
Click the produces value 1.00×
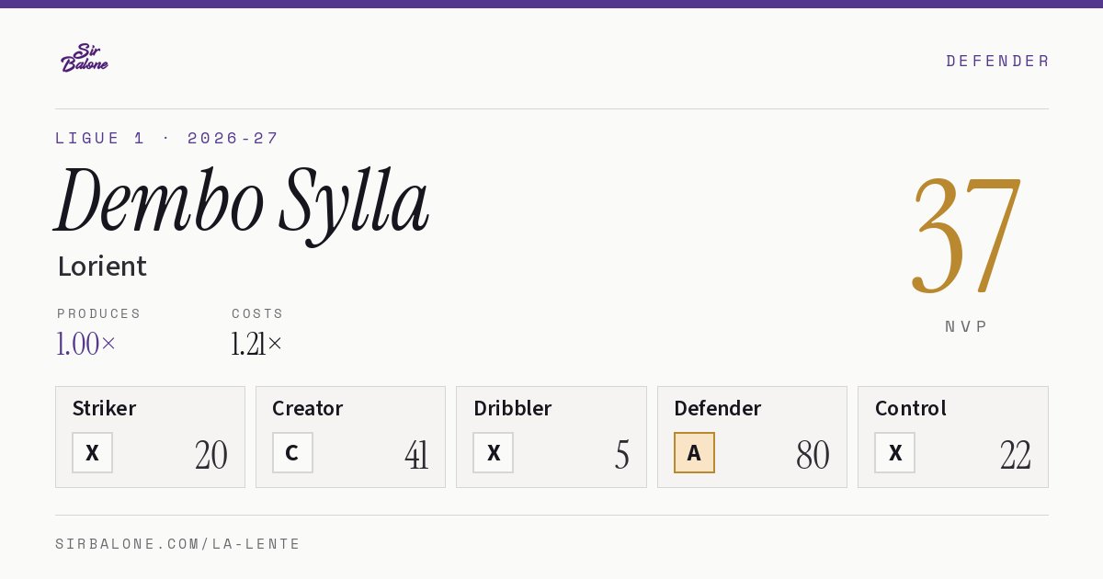(x=86, y=344)
